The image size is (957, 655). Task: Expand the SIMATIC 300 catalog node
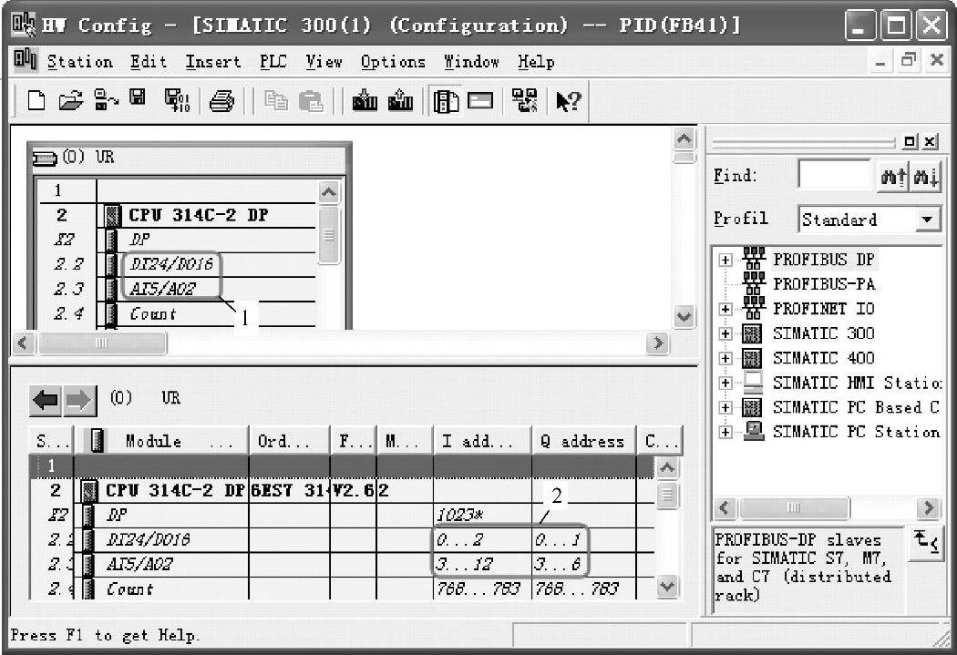(x=725, y=333)
